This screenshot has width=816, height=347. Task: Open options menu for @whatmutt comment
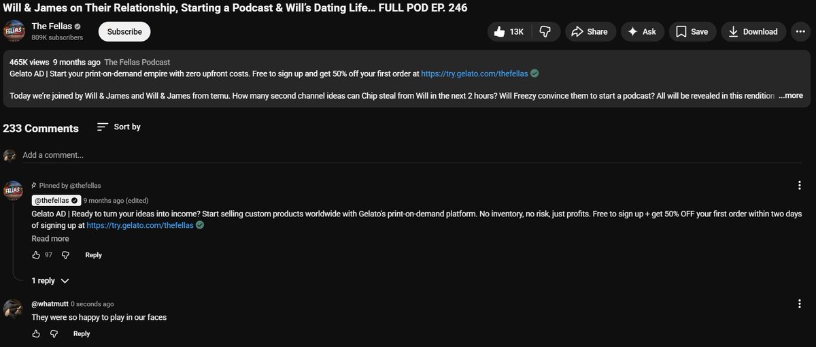click(800, 304)
